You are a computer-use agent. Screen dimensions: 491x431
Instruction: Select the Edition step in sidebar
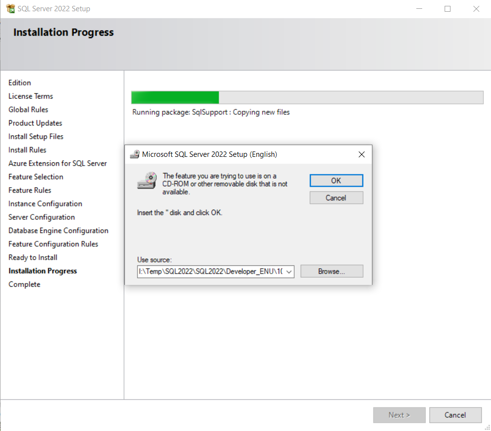20,83
